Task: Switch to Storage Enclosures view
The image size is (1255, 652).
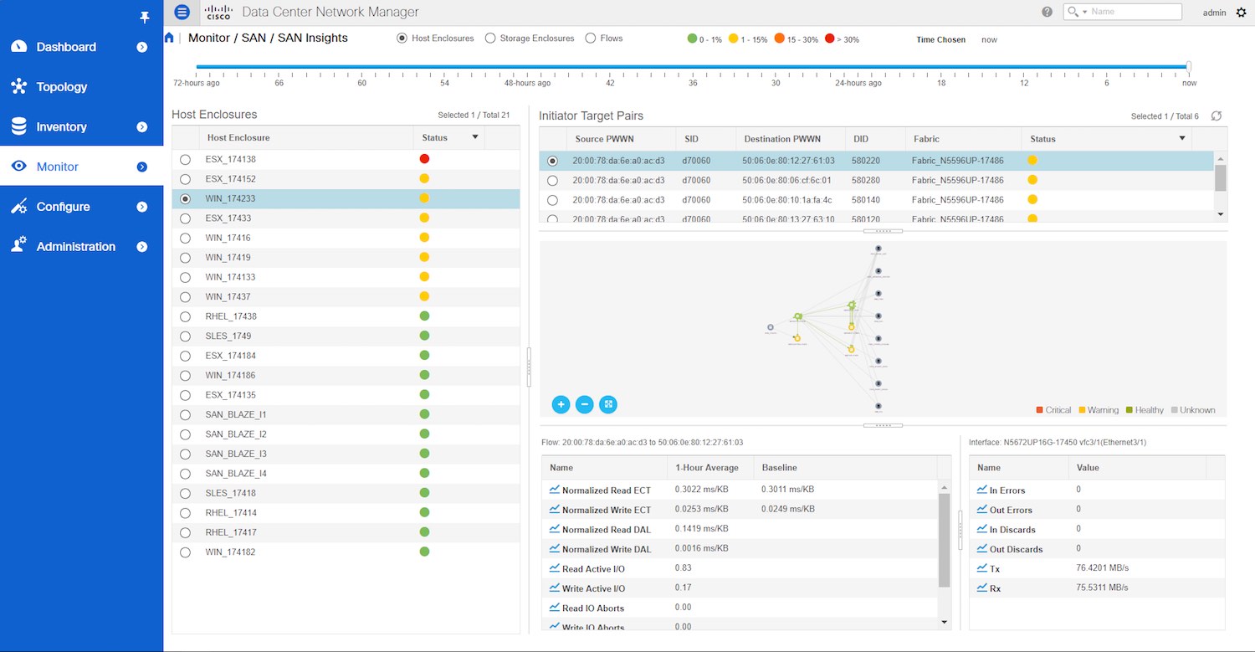Action: coord(489,38)
